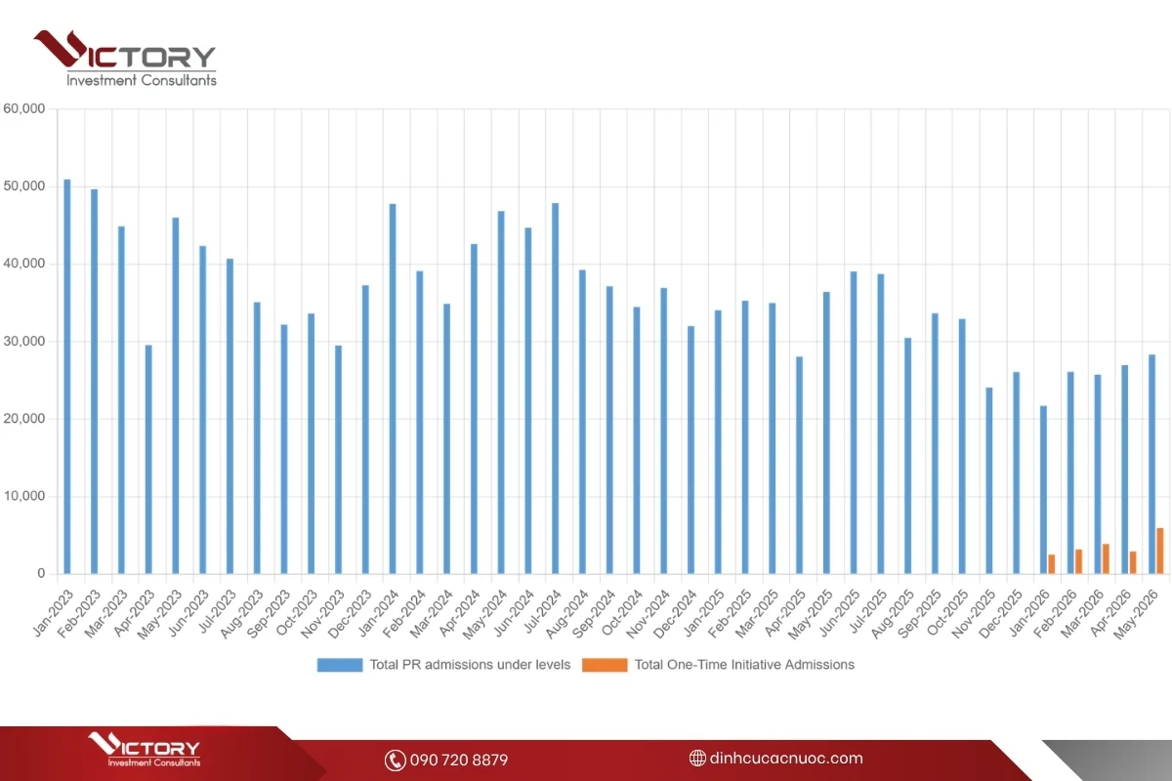Toggle the orange One-Time Initiative legend swatch

tap(605, 665)
